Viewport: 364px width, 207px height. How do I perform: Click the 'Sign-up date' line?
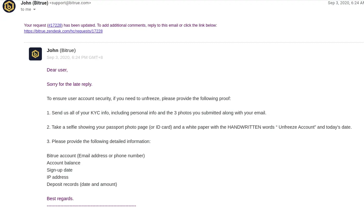59,170
